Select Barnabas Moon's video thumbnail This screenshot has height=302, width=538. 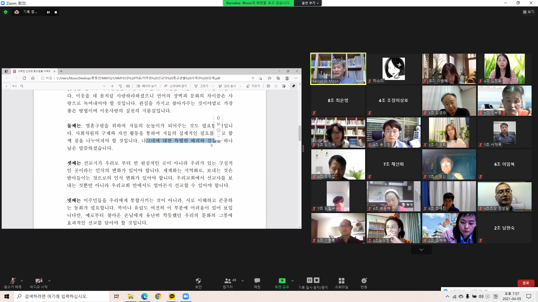(x=338, y=69)
